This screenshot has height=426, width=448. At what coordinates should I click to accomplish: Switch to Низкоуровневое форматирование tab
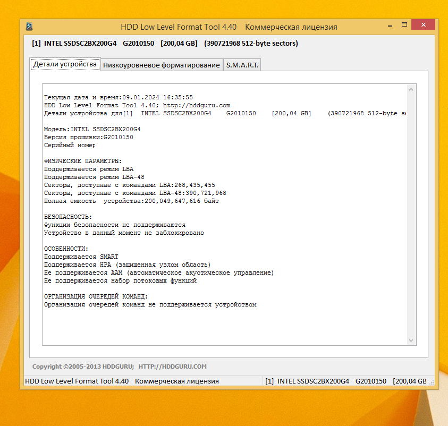162,65
